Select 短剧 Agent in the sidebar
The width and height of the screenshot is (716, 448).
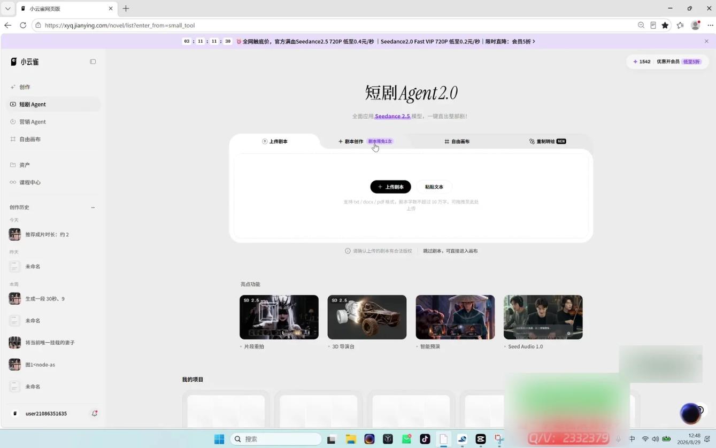pyautogui.click(x=53, y=104)
